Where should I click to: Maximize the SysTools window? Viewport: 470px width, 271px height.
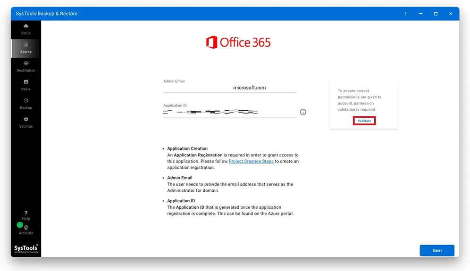pos(436,14)
